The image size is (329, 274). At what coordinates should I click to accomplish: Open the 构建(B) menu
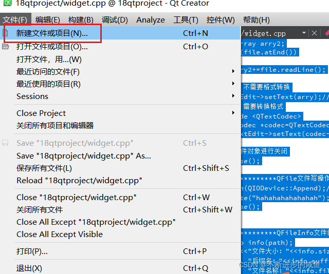click(81, 20)
